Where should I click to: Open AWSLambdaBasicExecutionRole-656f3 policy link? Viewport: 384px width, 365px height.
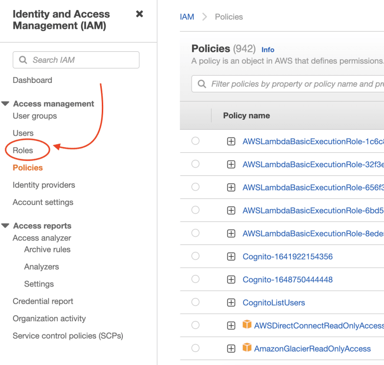pos(313,188)
